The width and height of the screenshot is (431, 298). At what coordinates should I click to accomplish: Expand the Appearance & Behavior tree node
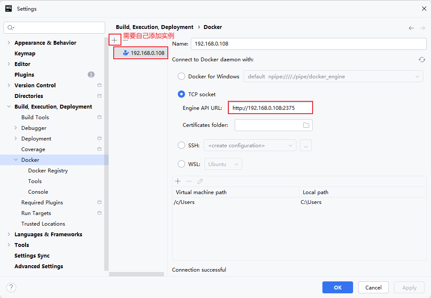pyautogui.click(x=9, y=43)
